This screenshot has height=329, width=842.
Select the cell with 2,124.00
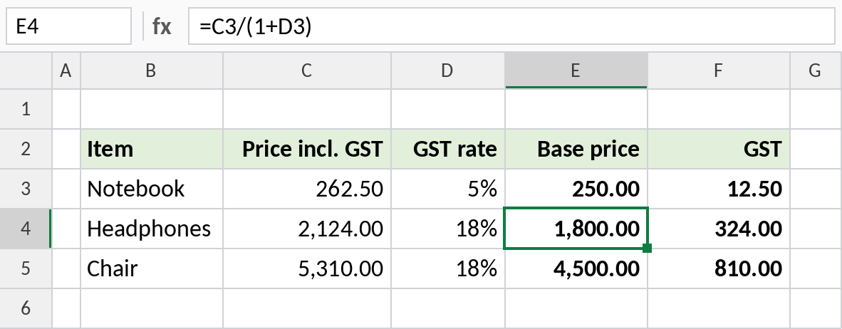[306, 229]
